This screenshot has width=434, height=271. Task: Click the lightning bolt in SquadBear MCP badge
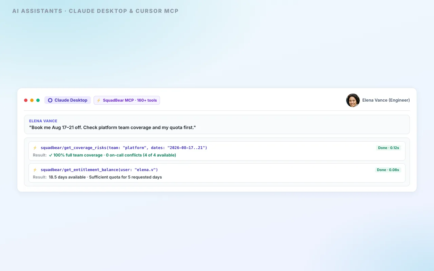tap(99, 100)
